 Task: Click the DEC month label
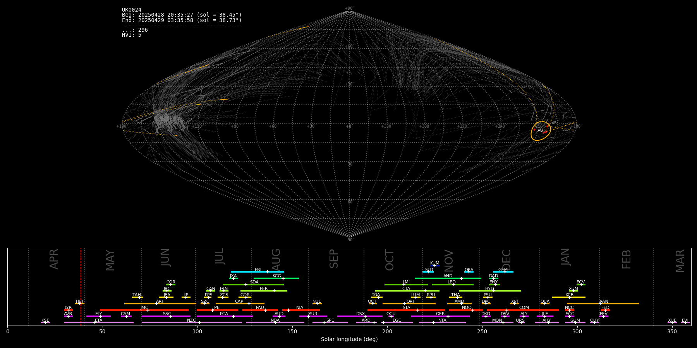click(506, 260)
